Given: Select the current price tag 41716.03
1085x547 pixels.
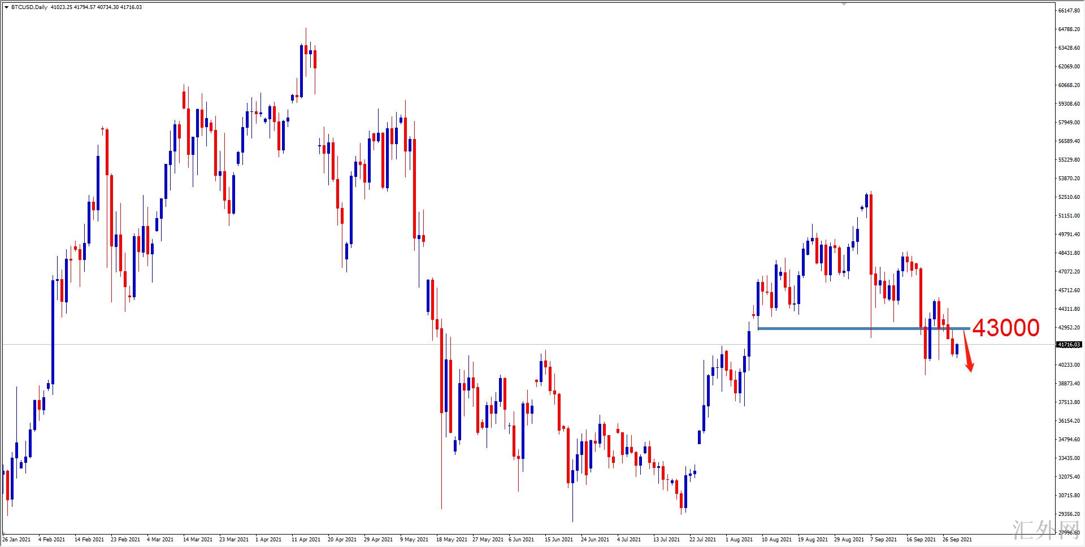Looking at the screenshot, I should 1069,345.
